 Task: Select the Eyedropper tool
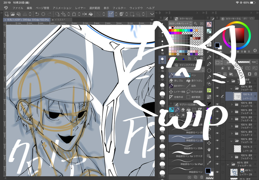point(209,163)
